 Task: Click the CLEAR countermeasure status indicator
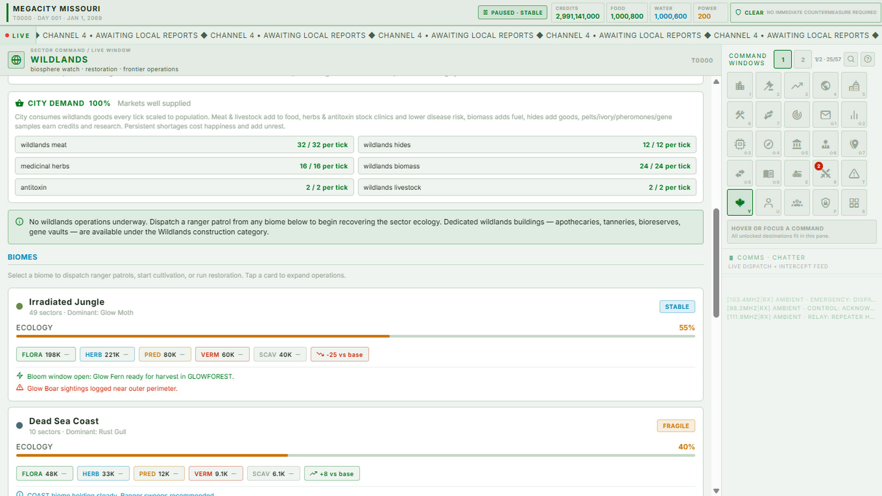(x=805, y=12)
